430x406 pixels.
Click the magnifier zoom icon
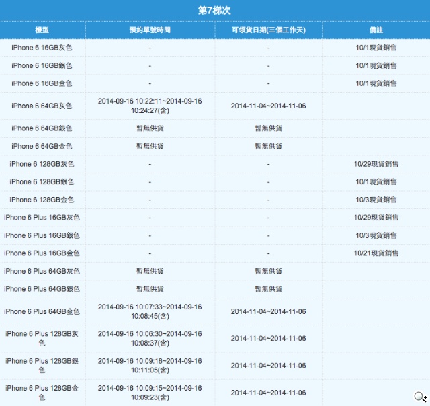tap(421, 397)
